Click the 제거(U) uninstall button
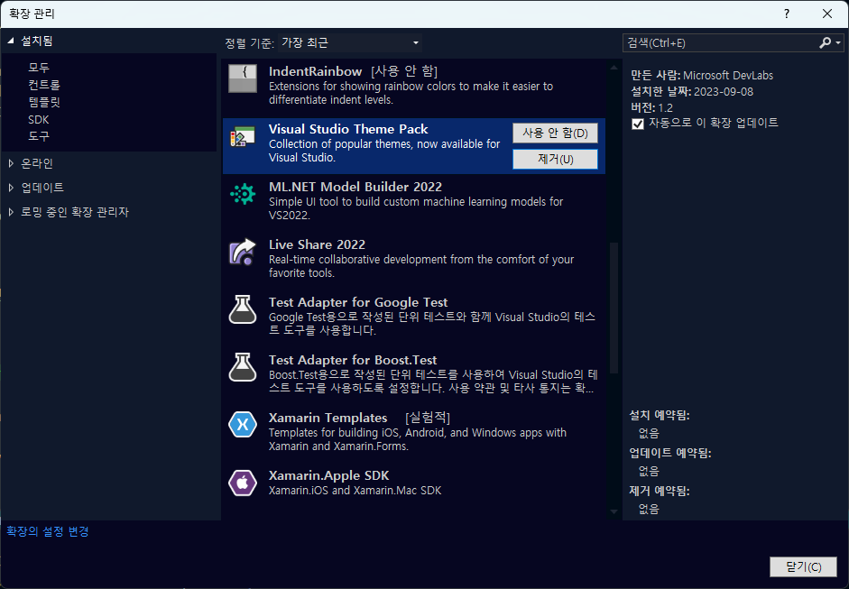 pos(555,159)
